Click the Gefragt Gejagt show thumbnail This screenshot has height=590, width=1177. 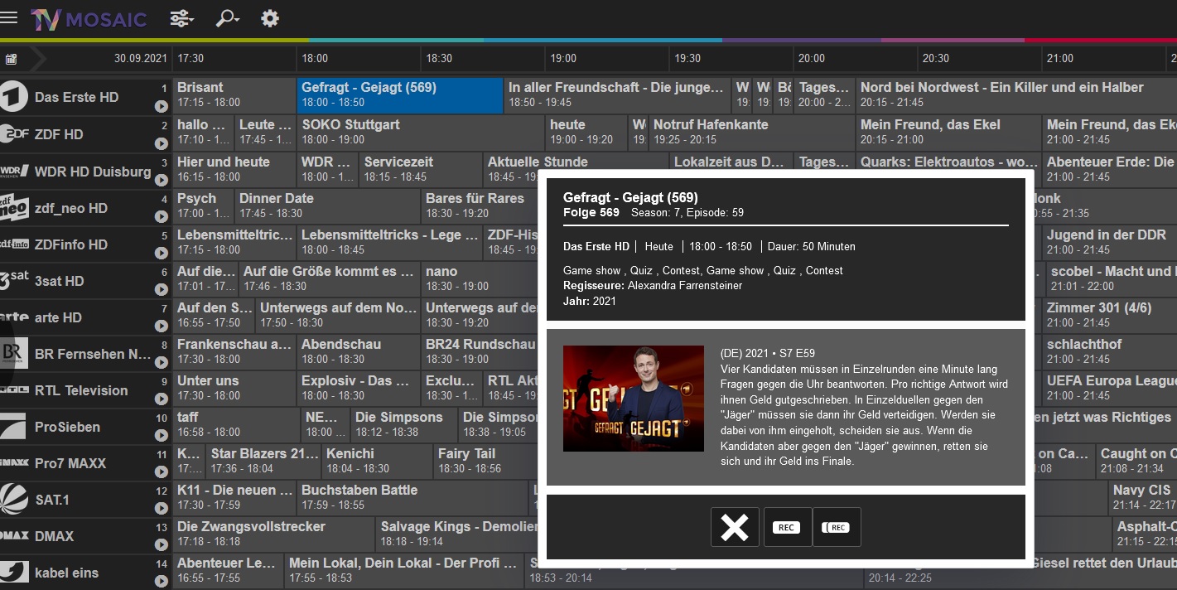pos(634,399)
